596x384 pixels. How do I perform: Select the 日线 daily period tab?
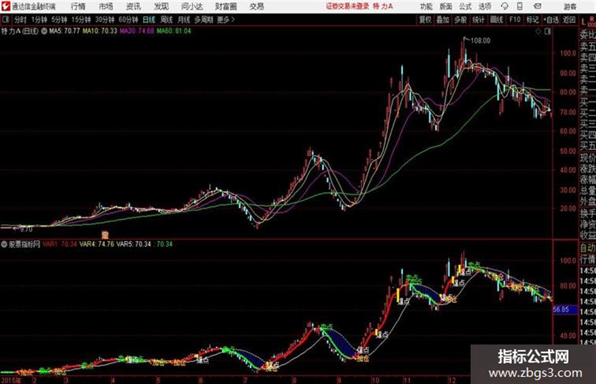point(149,20)
